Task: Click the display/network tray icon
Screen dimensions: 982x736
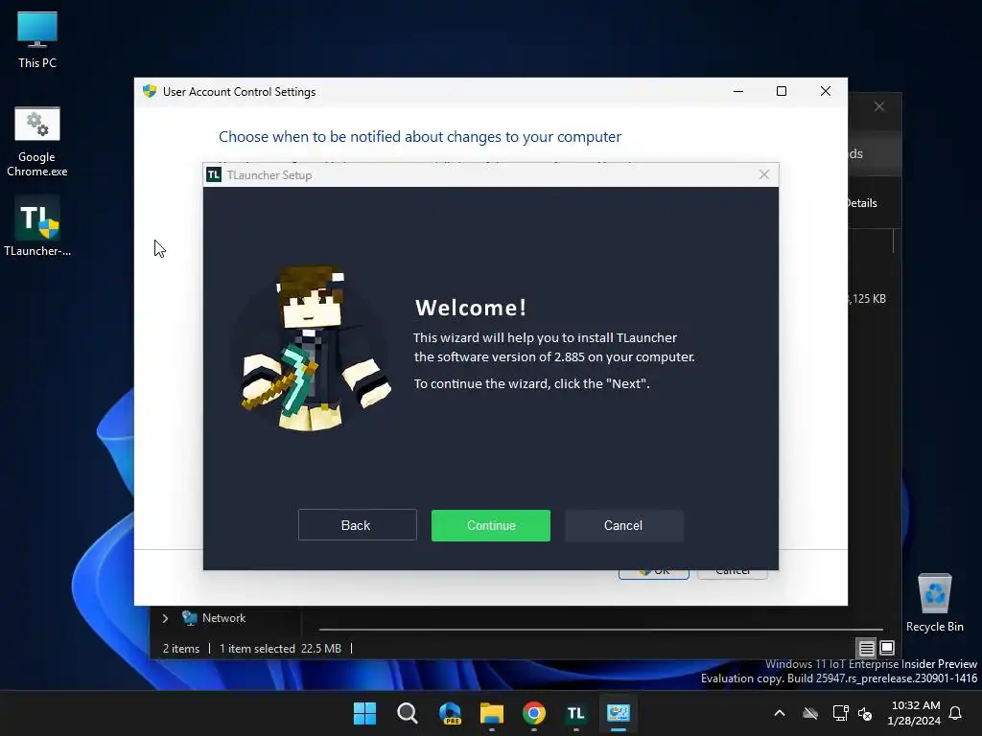Action: 840,713
